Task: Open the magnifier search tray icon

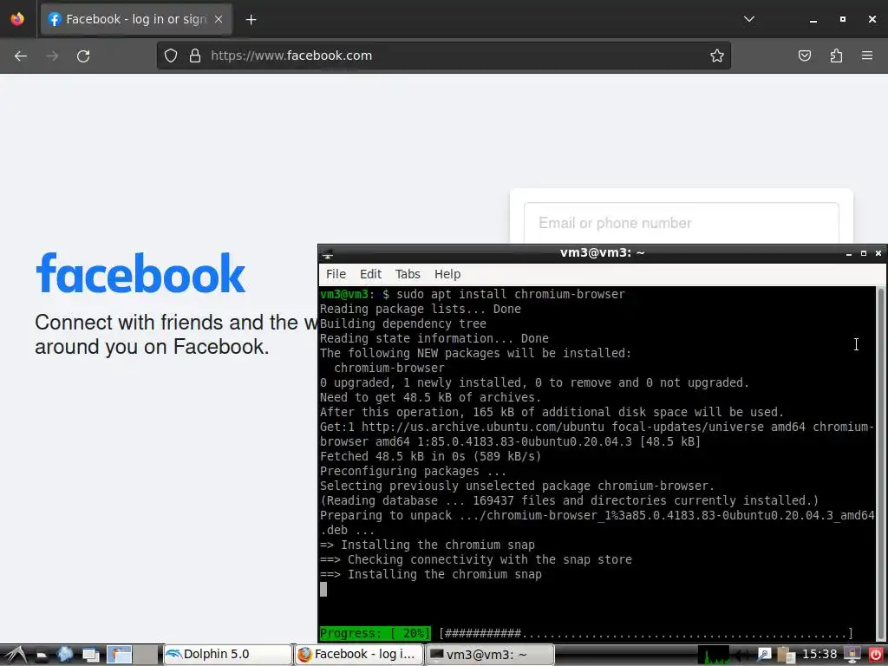Action: pyautogui.click(x=764, y=655)
